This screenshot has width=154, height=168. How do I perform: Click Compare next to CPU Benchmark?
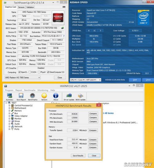[93, 114]
